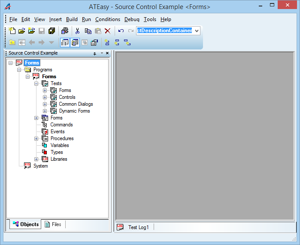Click the Test Log1 icon
The width and height of the screenshot is (300, 245).
pyautogui.click(x=120, y=227)
